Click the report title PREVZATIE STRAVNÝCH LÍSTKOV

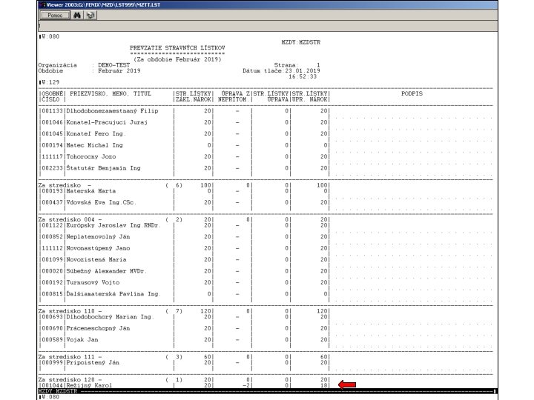point(177,48)
